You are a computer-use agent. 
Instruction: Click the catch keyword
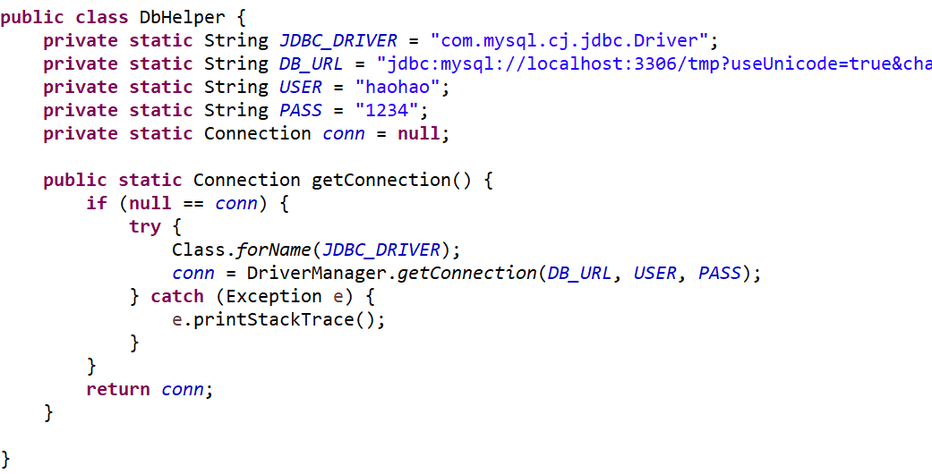point(177,296)
